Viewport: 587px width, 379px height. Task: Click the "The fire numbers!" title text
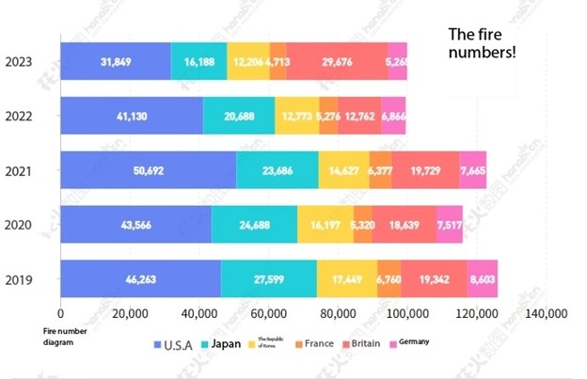click(x=482, y=43)
